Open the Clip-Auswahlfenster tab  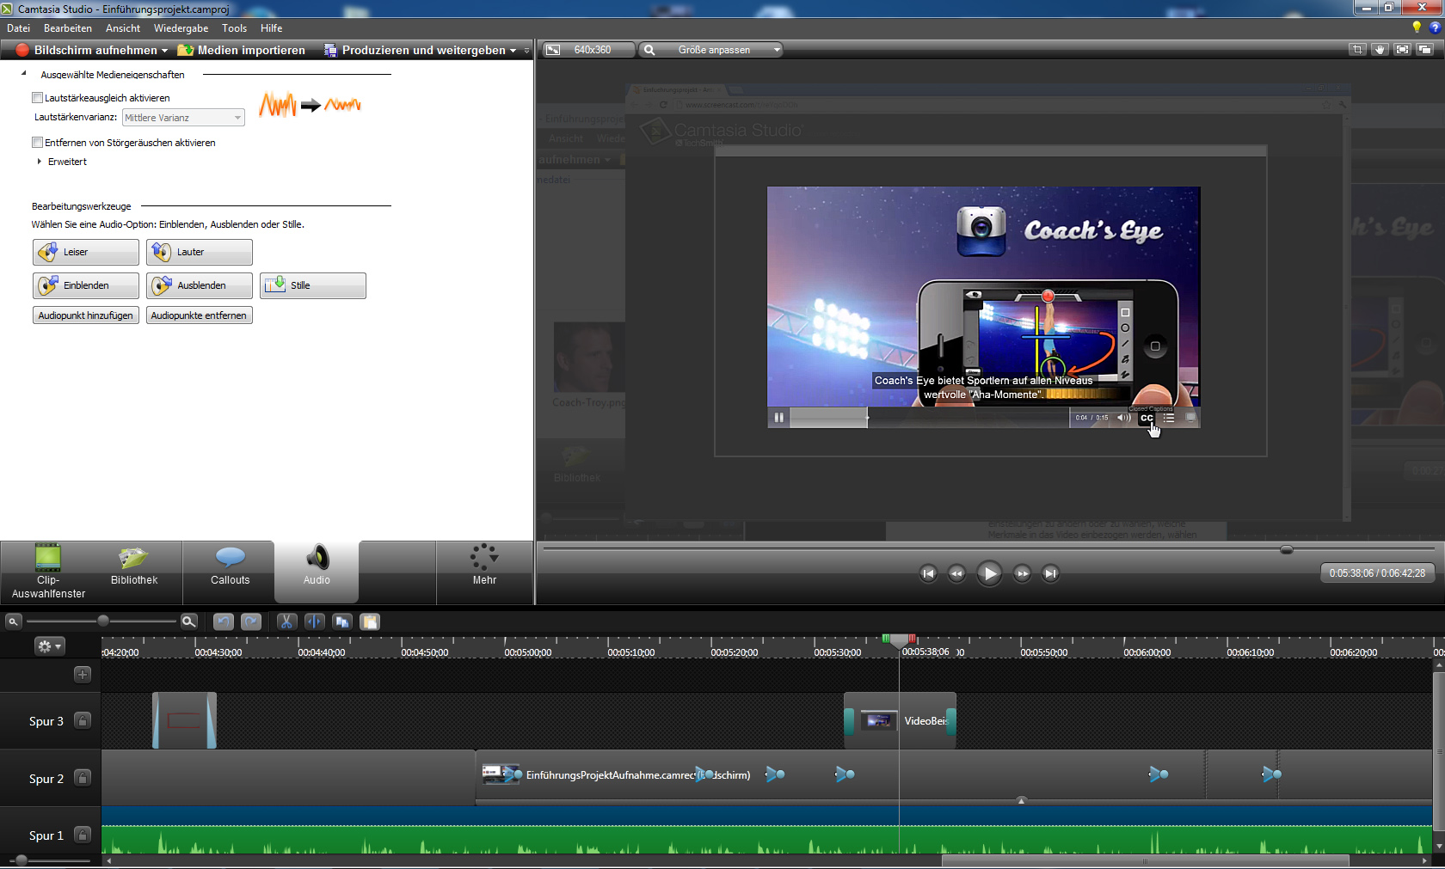tap(48, 572)
